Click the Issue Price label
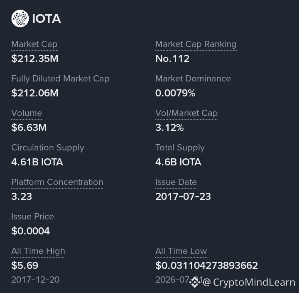The image size is (299, 293). [x=33, y=217]
